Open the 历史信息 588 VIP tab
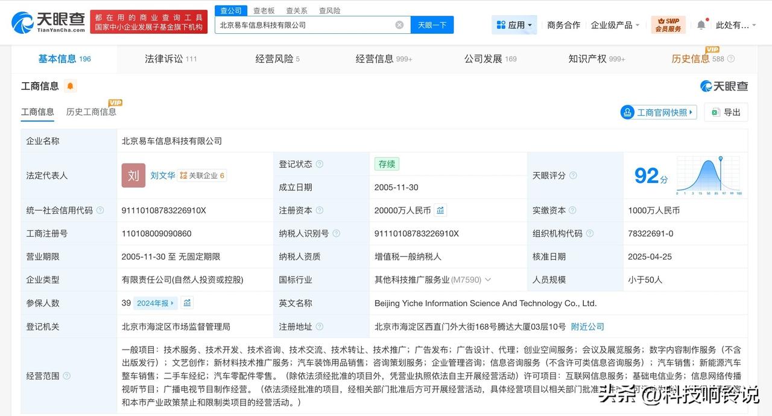The height and width of the screenshot is (416, 772). pyautogui.click(x=698, y=58)
